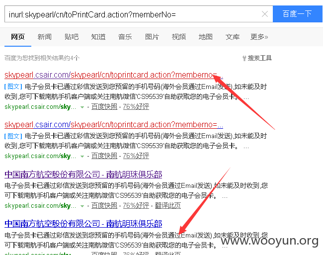The width and height of the screenshot is (323, 255).
Task: Select the 网页 tab
Action: tap(18, 37)
